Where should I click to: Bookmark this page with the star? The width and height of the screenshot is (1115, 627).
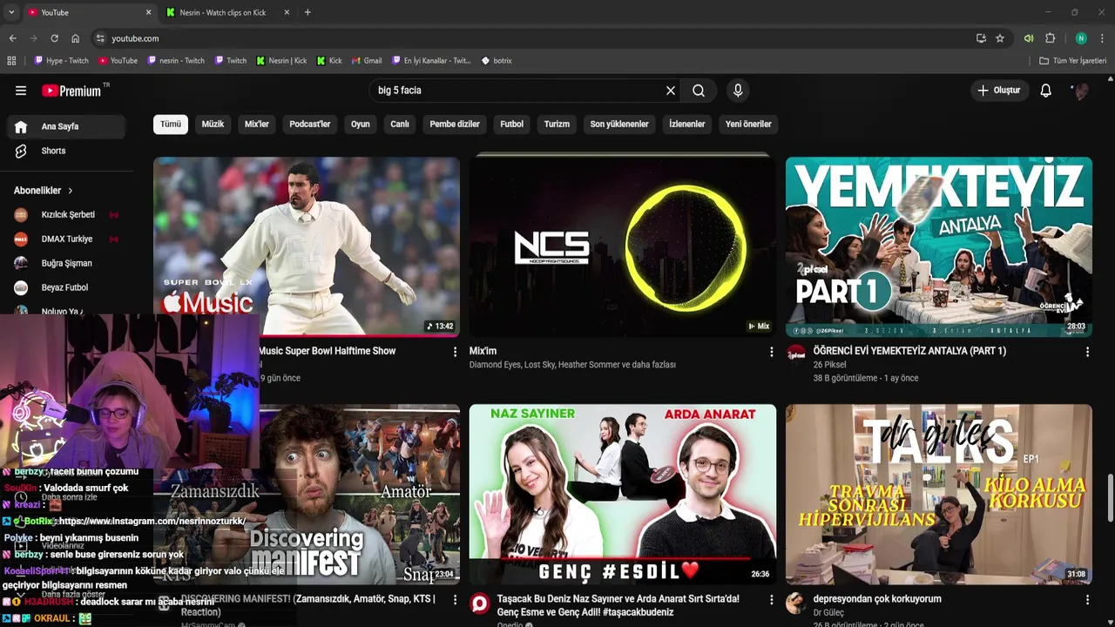(1000, 38)
